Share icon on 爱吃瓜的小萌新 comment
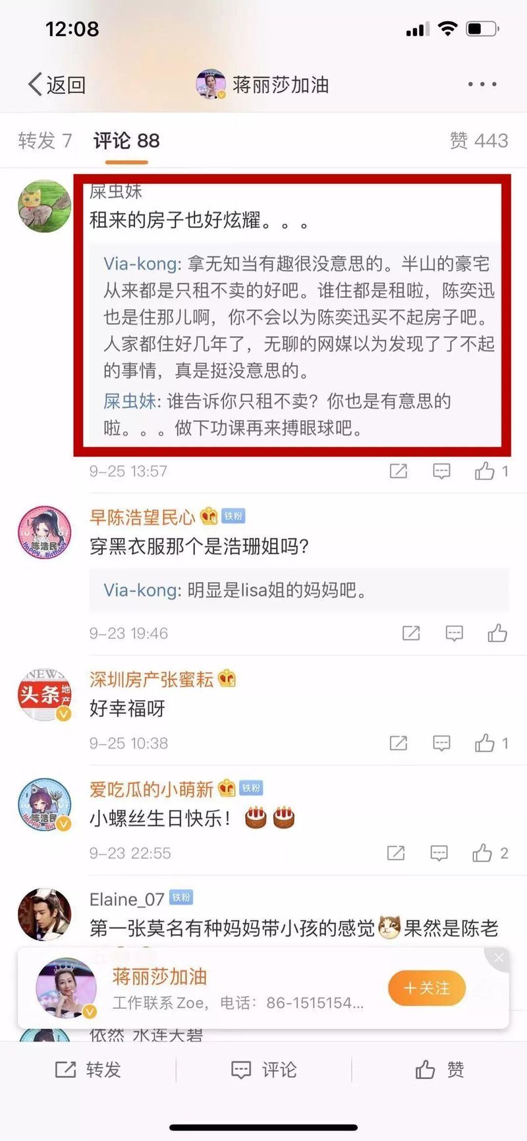This screenshot has height=1141, width=527. (x=396, y=853)
